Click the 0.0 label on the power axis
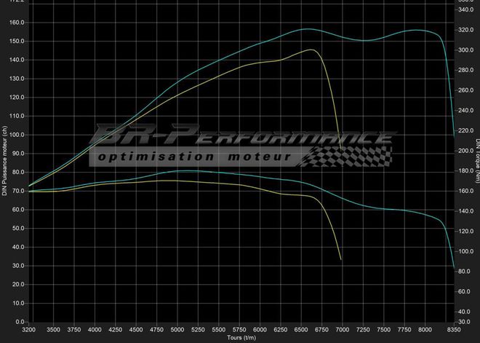This screenshot has width=480, height=343. pos(19,321)
